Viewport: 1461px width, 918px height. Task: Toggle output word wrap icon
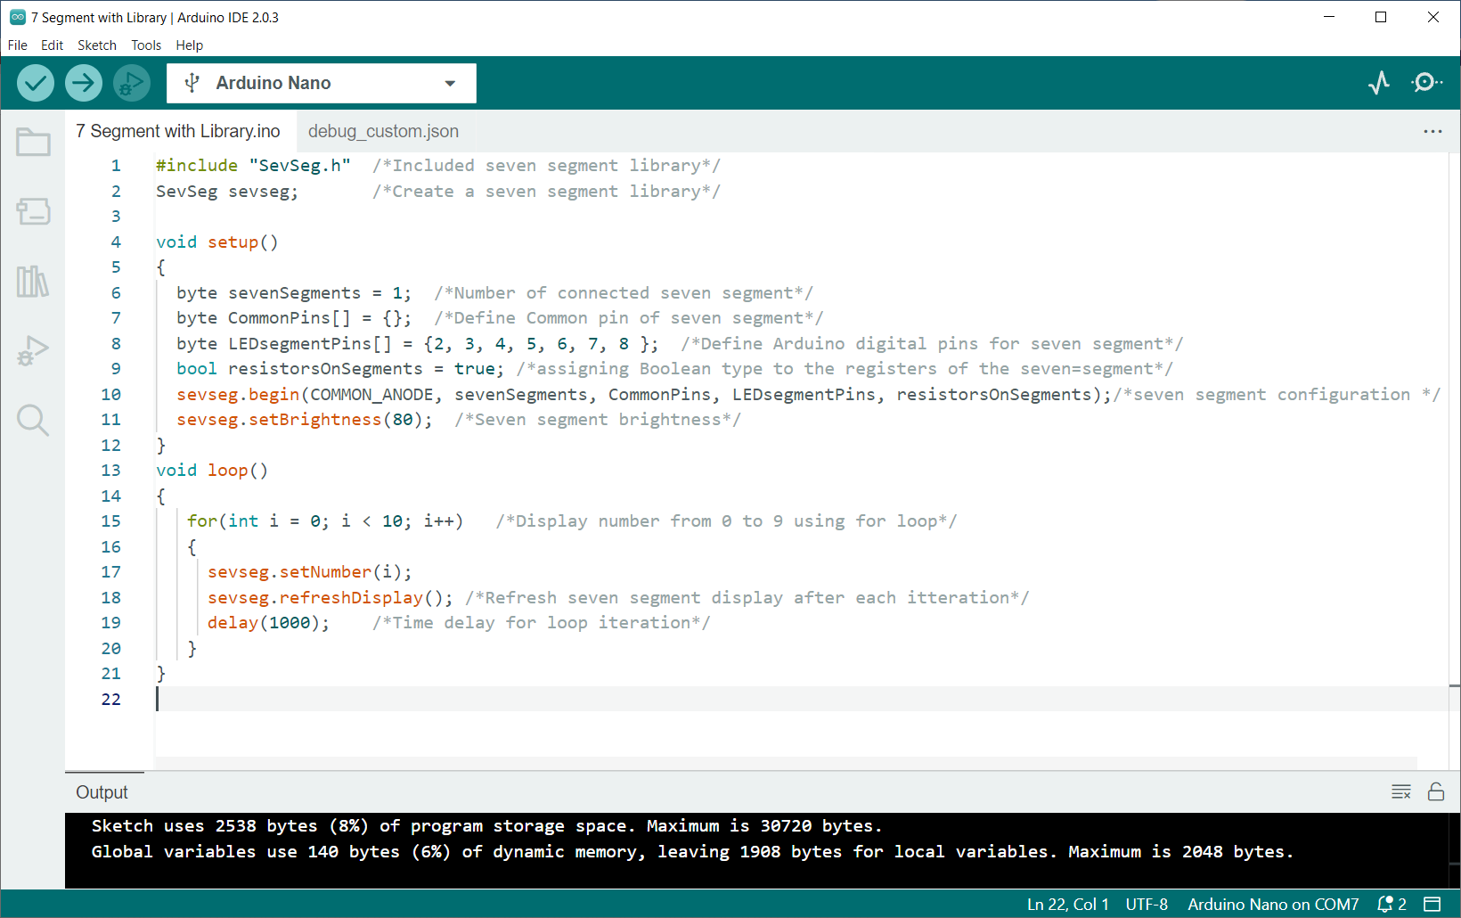point(1401,791)
